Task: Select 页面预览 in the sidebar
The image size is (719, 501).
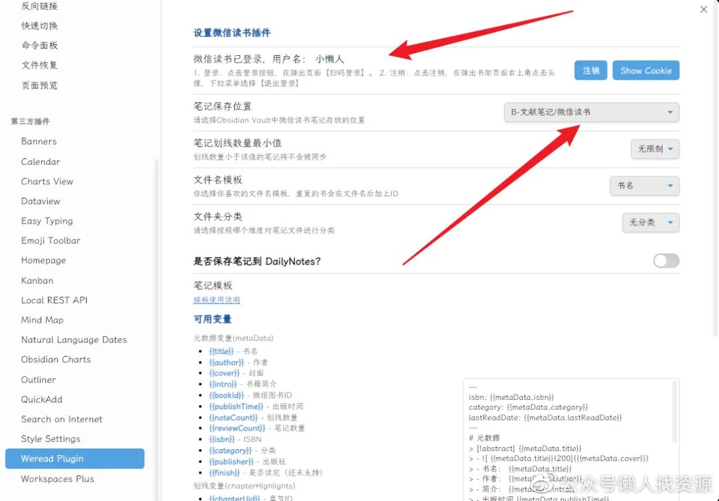Action: click(39, 85)
